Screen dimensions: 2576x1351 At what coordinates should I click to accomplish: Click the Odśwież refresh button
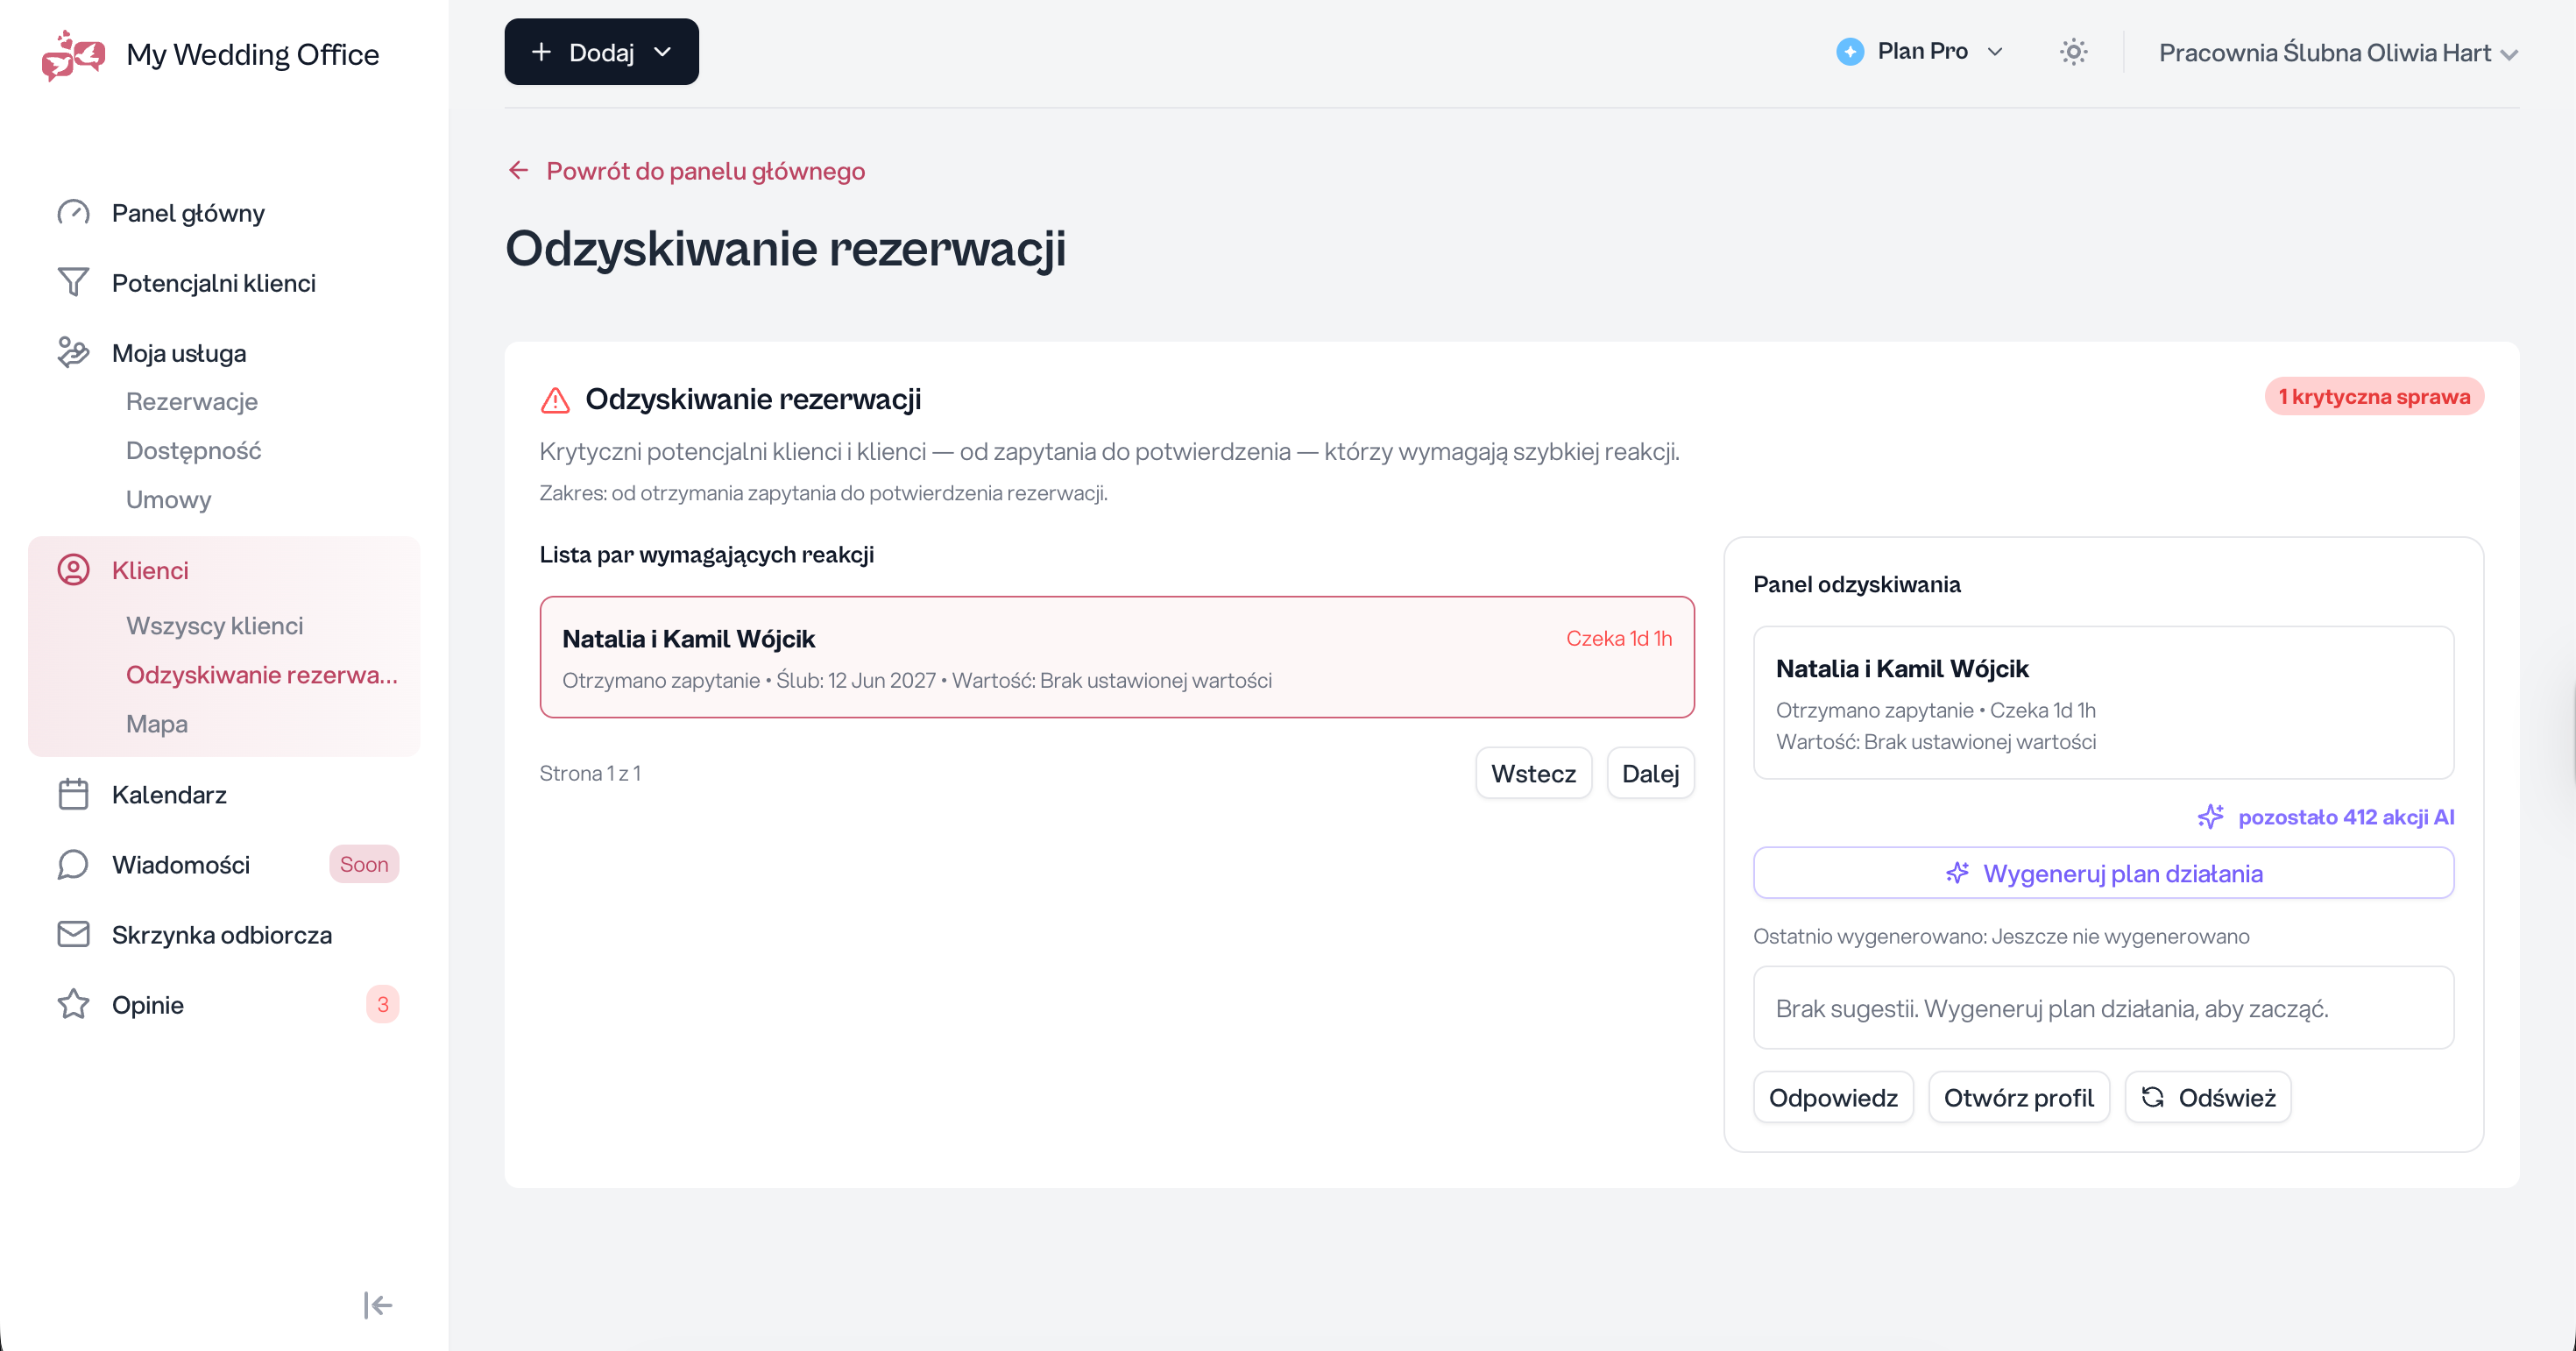click(x=2207, y=1098)
